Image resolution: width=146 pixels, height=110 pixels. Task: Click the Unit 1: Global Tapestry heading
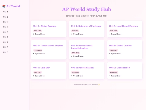coord(45,26)
